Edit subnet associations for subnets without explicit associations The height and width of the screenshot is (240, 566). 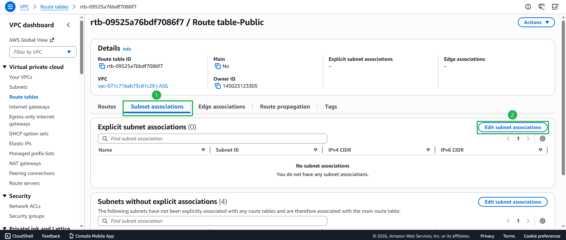coord(513,202)
